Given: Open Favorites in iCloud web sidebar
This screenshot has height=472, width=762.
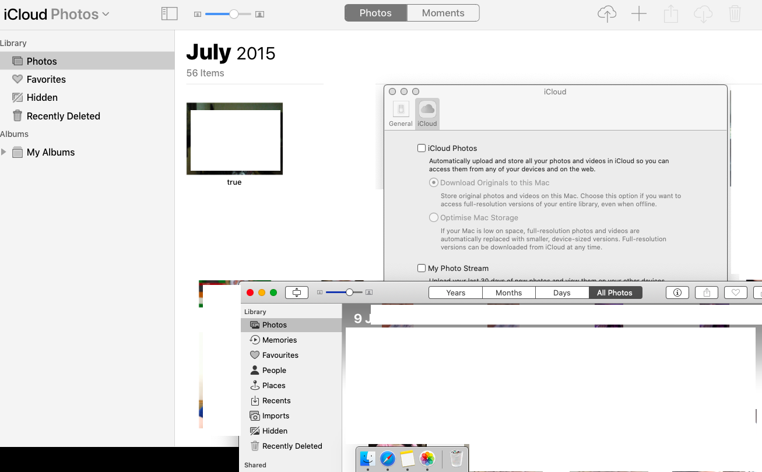Looking at the screenshot, I should click(x=87, y=79).
